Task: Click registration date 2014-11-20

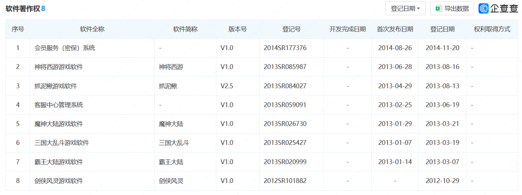Action: pyautogui.click(x=442, y=48)
